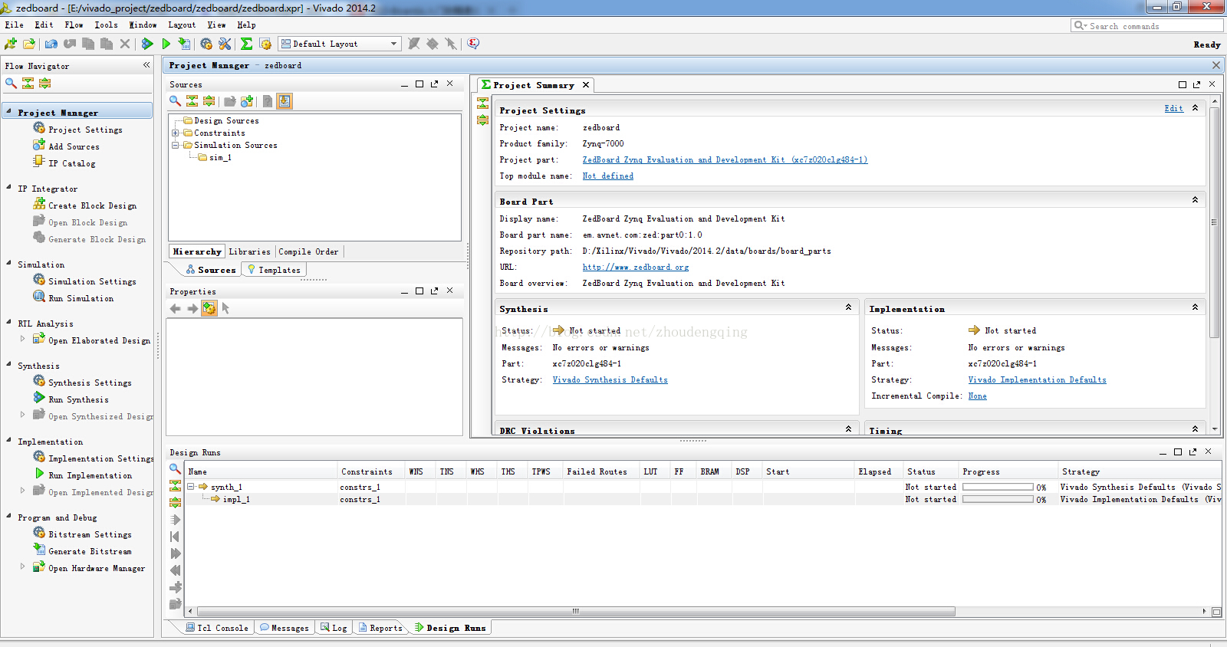The width and height of the screenshot is (1227, 647).
Task: Click the Not defined top module link
Action: click(607, 176)
